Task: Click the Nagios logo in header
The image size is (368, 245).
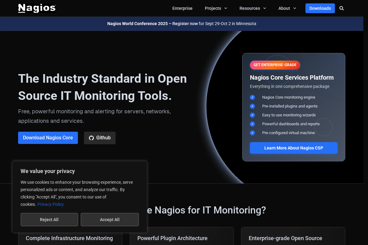Action: 37,8
